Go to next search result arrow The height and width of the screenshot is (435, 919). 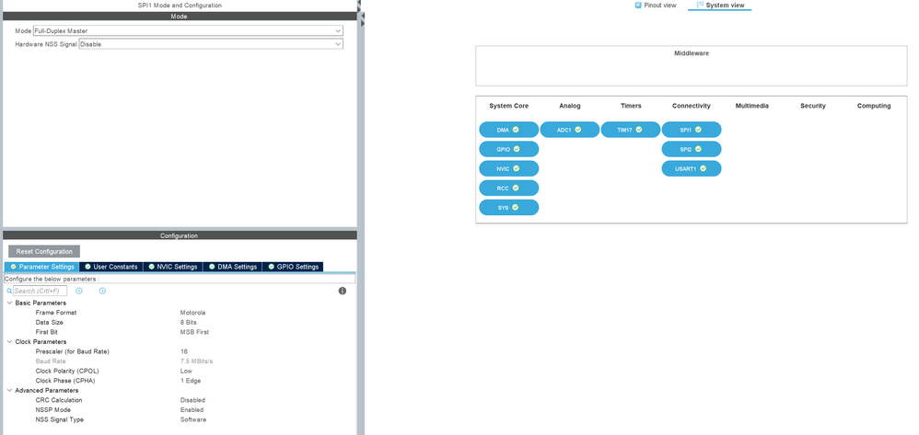pyautogui.click(x=102, y=291)
